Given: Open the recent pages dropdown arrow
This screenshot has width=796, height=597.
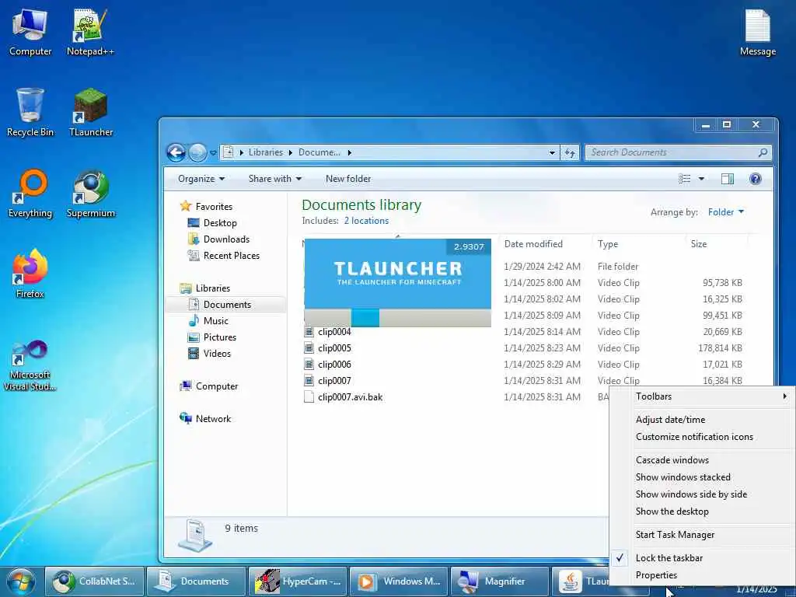Looking at the screenshot, I should pos(213,152).
